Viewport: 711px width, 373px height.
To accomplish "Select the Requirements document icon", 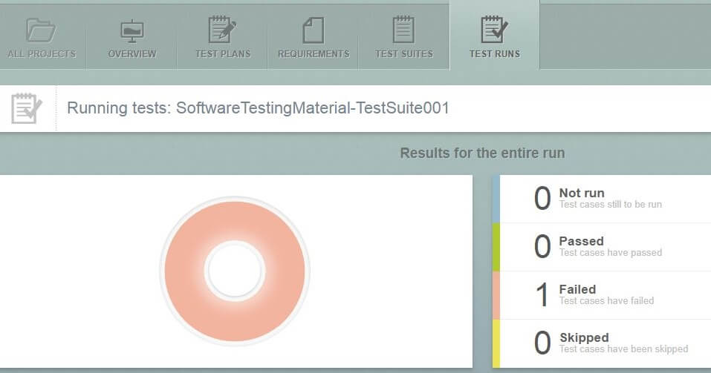I will click(x=314, y=30).
